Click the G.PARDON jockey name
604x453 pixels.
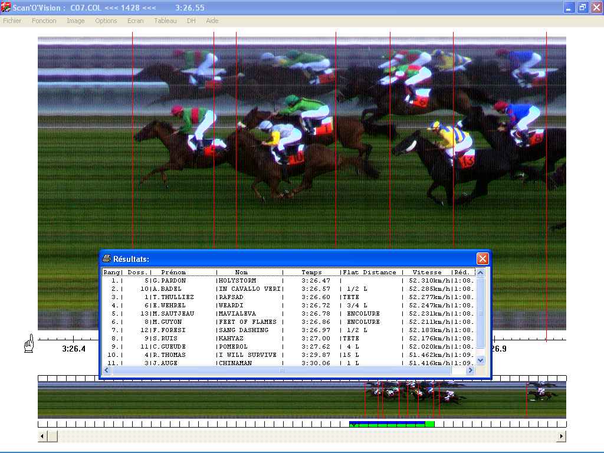click(169, 280)
